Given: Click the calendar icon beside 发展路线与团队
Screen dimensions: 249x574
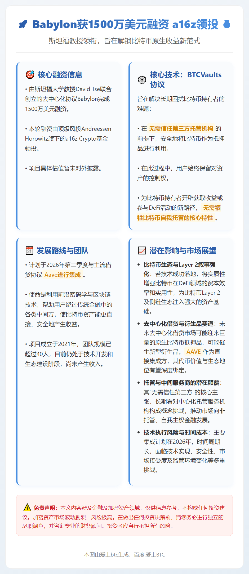Looking at the screenshot, I should (29, 250).
